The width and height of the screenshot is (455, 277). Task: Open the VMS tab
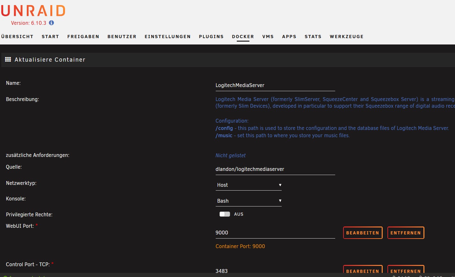[268, 37]
